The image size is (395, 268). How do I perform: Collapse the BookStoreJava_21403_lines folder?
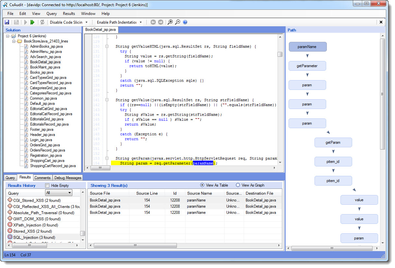tap(14, 41)
